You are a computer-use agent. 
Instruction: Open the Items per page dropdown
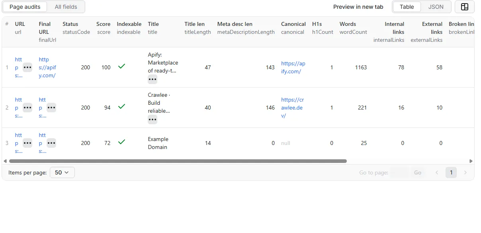(x=62, y=172)
